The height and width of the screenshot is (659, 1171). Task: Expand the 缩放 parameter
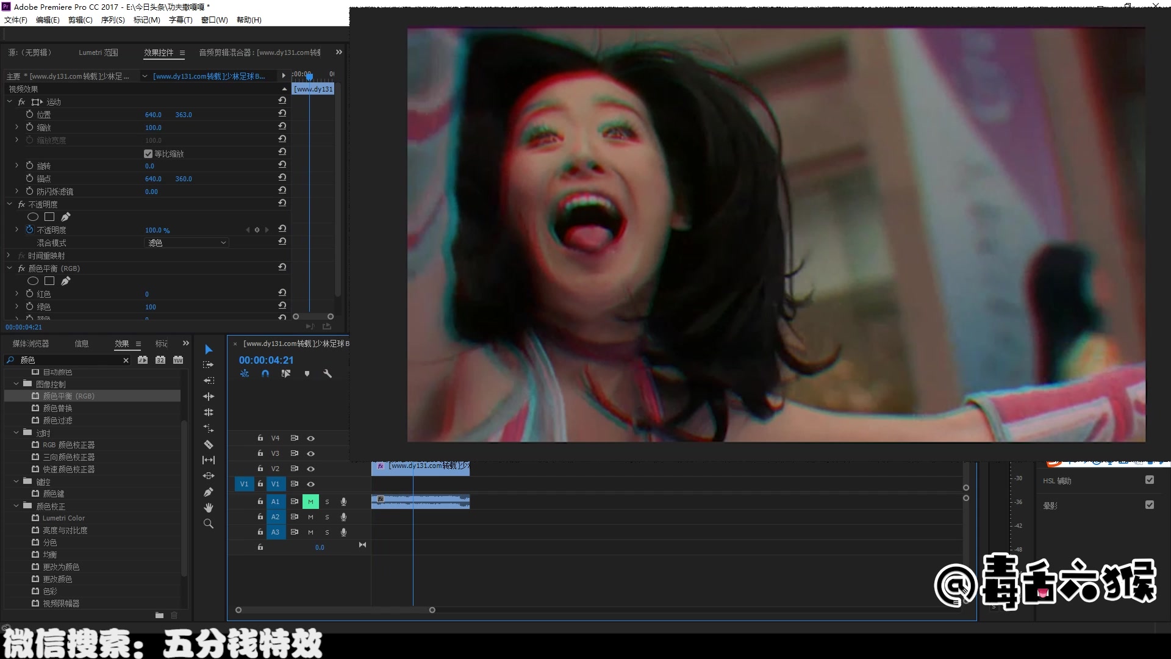[16, 127]
